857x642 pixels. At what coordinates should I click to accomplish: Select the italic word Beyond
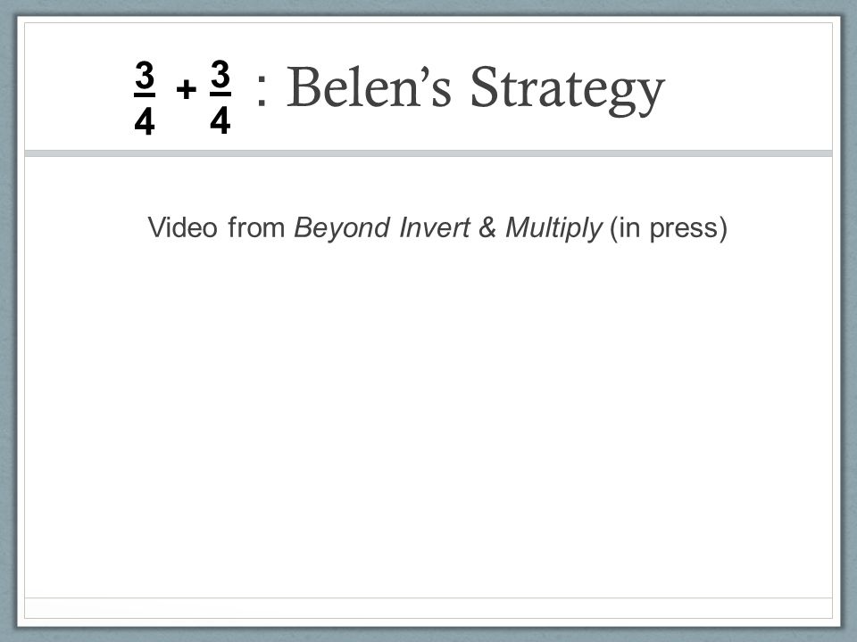tap(343, 228)
